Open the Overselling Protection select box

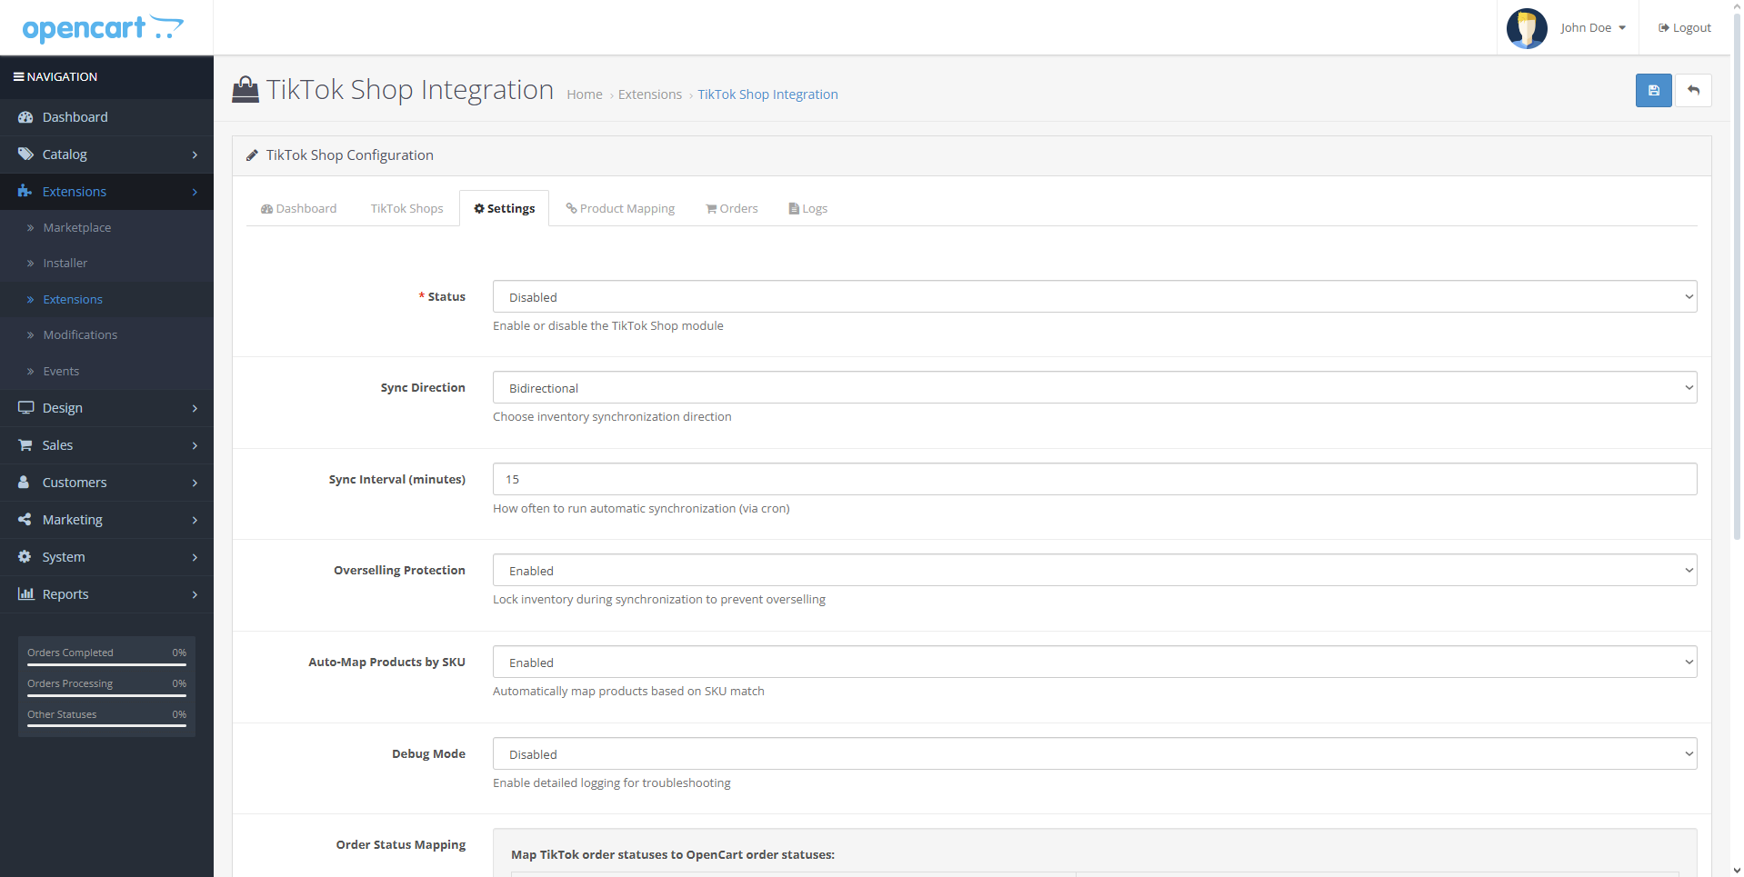pyautogui.click(x=1095, y=571)
